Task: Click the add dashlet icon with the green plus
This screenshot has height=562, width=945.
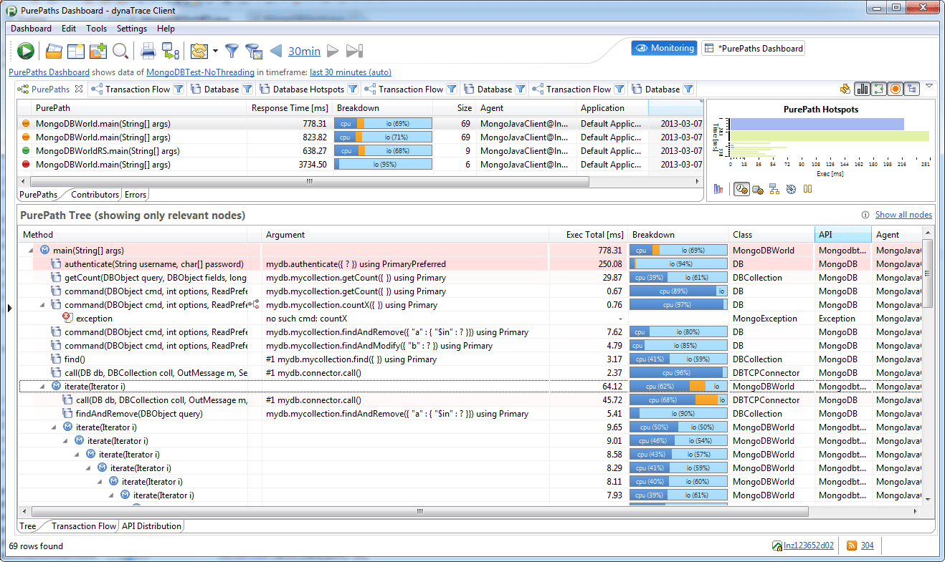Action: [x=98, y=51]
